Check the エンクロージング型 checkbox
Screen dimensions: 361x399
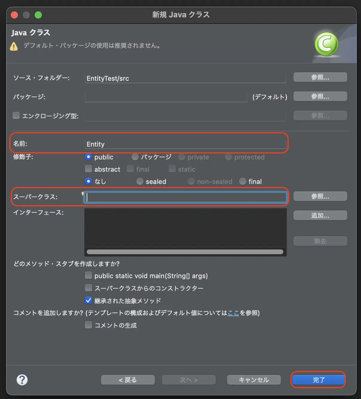point(16,115)
